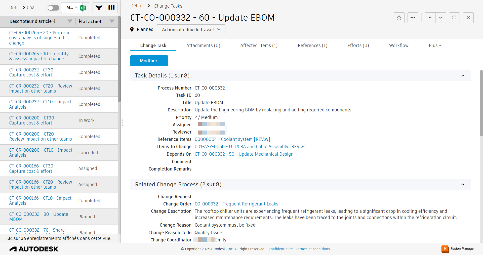
Task: Open CT-CO-000332 - 80 Update MBOM
Action: [x=39, y=217]
